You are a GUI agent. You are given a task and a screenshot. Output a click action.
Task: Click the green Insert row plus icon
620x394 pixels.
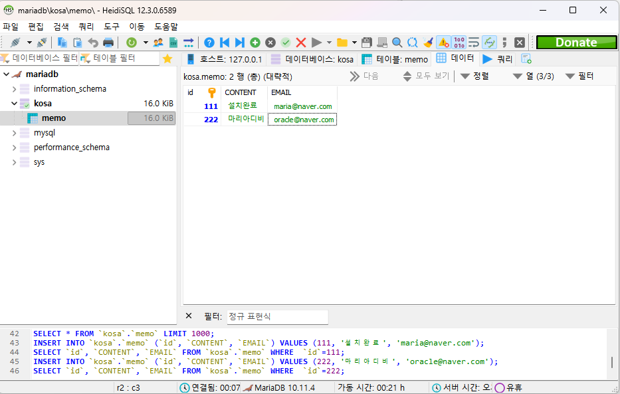click(255, 43)
